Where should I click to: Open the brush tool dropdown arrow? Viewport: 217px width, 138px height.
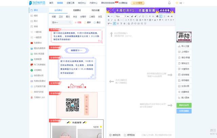click(x=111, y=24)
